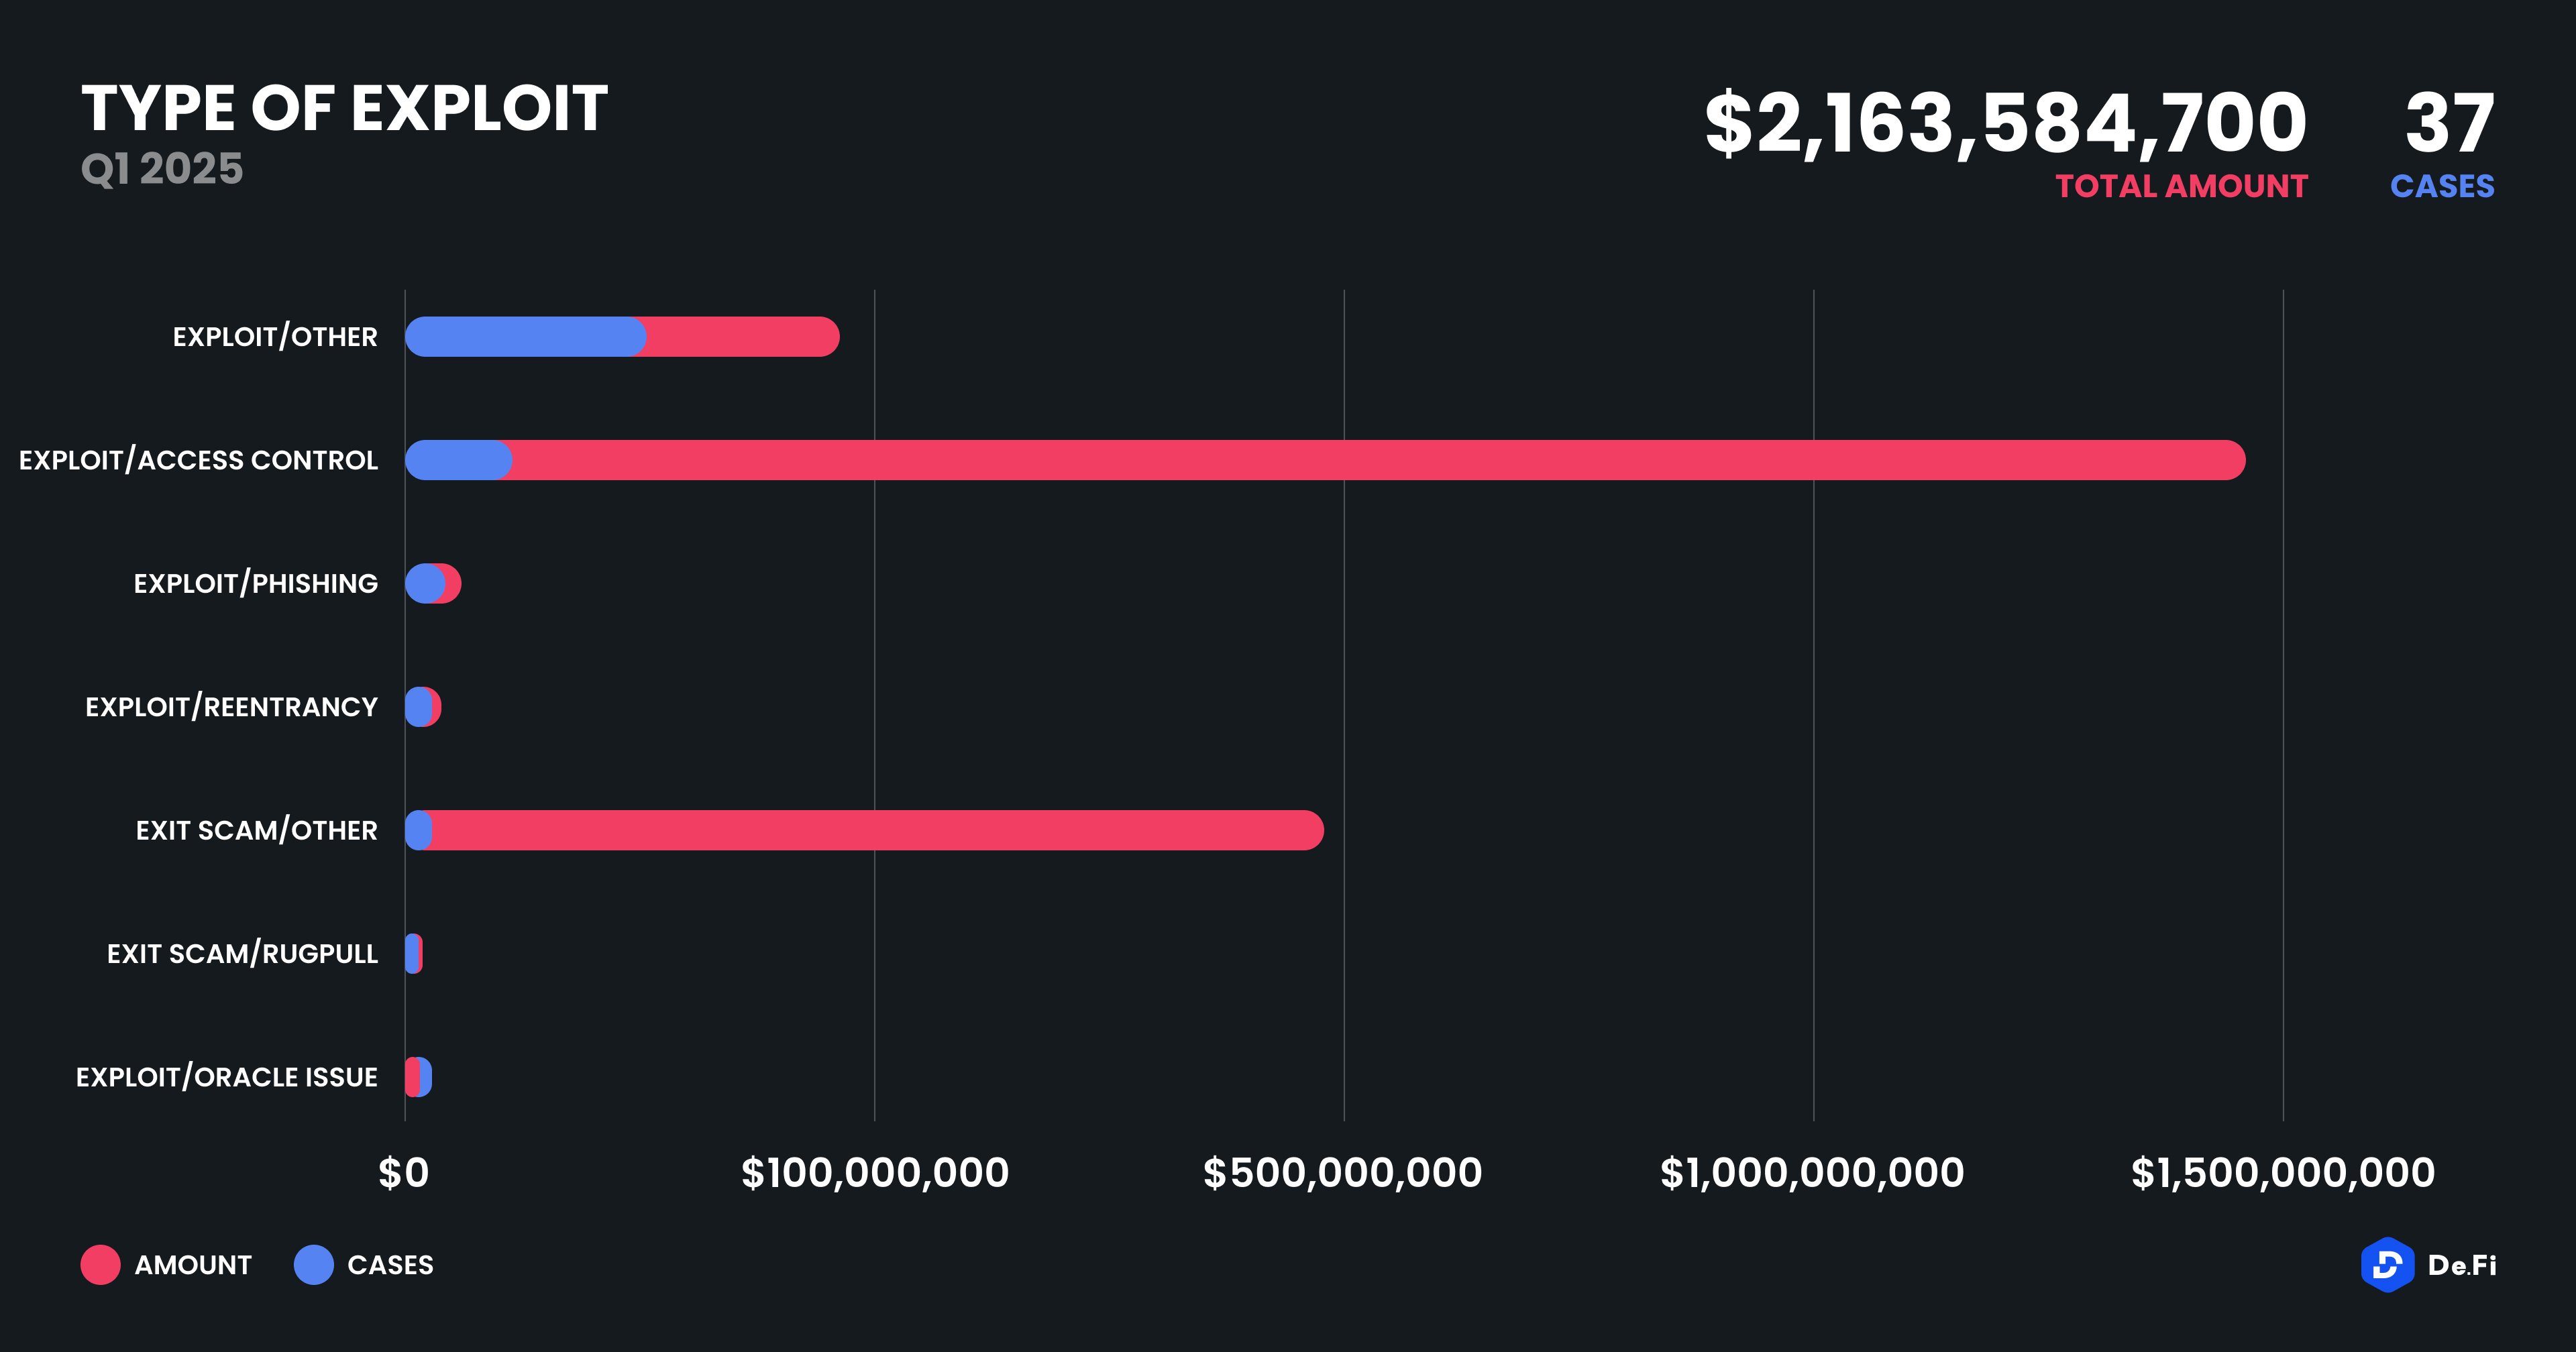The height and width of the screenshot is (1352, 2576).
Task: Click the De.Fi brand name text
Action: (2461, 1265)
